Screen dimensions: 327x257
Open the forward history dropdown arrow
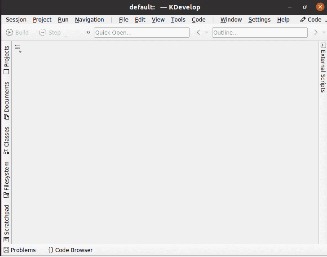324,32
